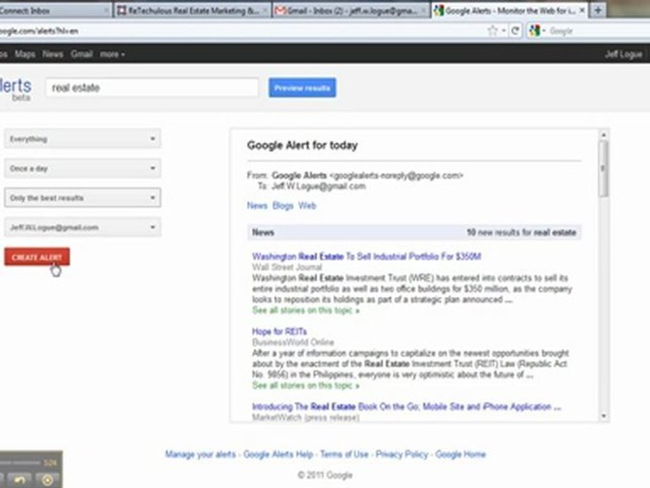Switch to ReTechulous Real Estate Marketing tab

pos(191,11)
